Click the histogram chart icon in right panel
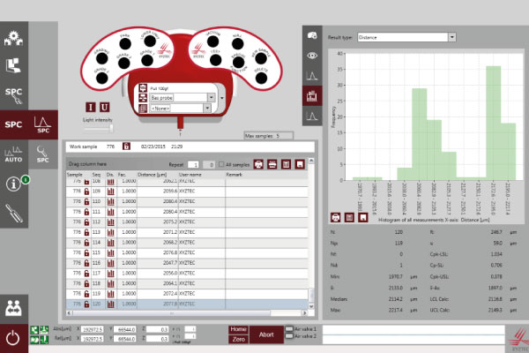Screen dimensions: 529x353 311,95
